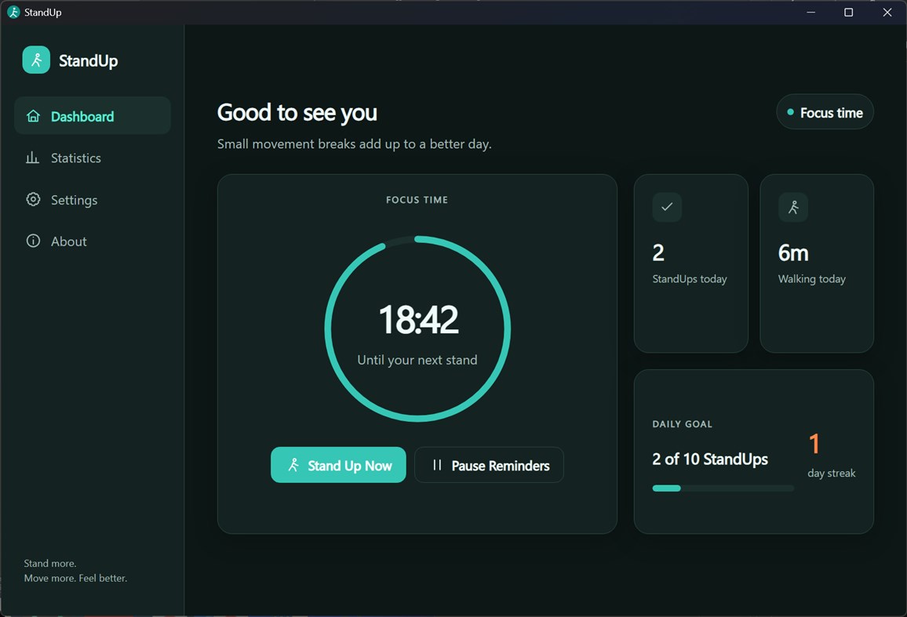Click the home icon beside Dashboard
907x617 pixels.
tap(33, 116)
